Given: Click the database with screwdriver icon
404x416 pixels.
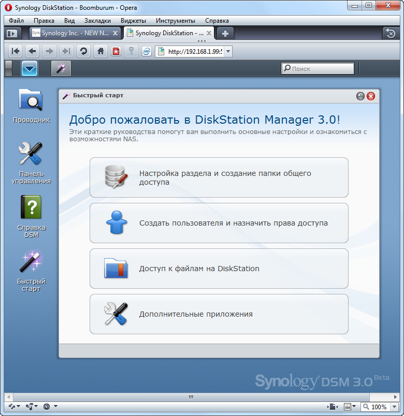Looking at the screenshot, I should (116, 176).
